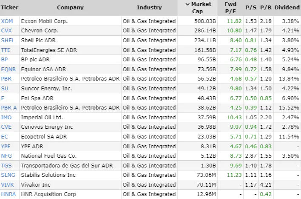Sort table by Company column header
The image size is (301, 199).
70,8
